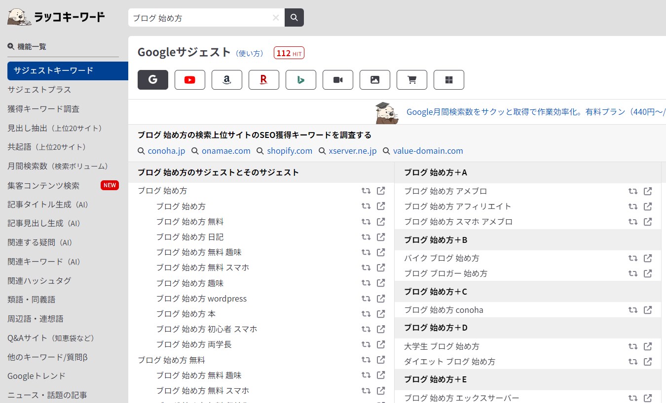Click keyword ブログ 始め方 無料 趣味 under 始め方
The height and width of the screenshot is (403, 666).
tap(199, 252)
